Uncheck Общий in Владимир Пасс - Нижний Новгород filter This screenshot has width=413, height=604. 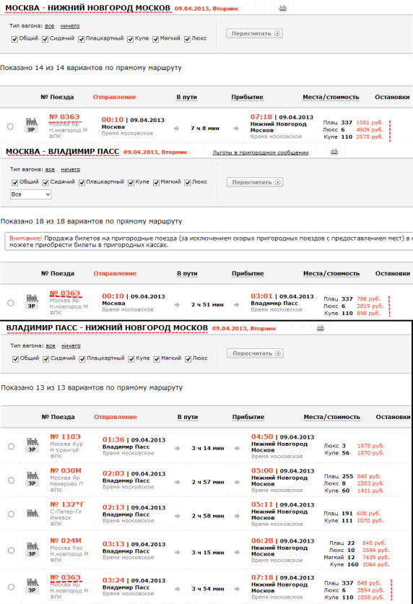click(x=15, y=359)
